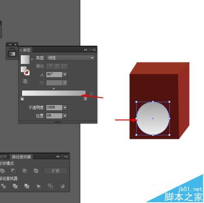Viewport: 204px width, 203px height.
Task: Click the angle field showing 90°
Action: 54,74
